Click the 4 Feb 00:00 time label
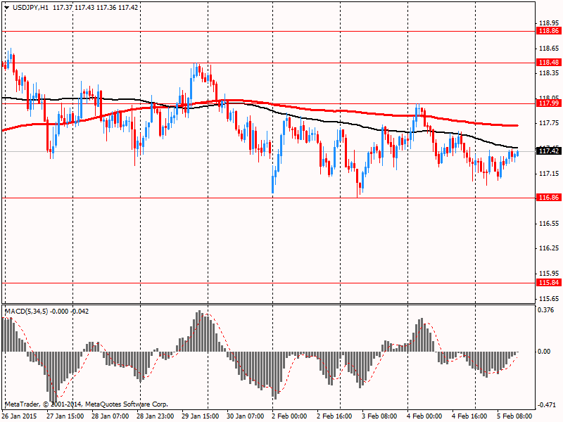 (x=424, y=416)
